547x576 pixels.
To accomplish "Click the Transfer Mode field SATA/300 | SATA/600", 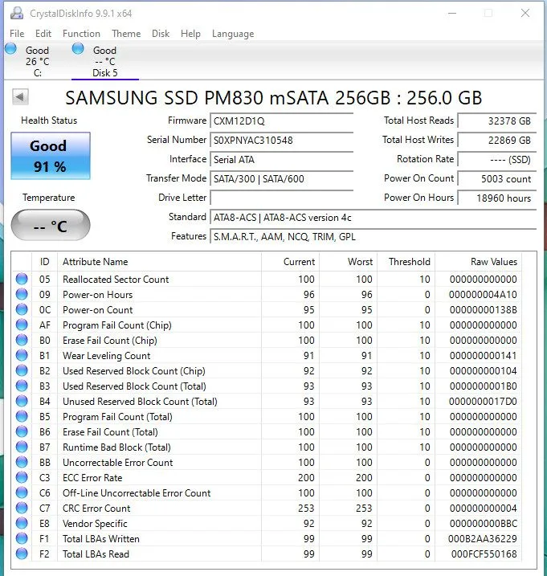I will coord(281,178).
